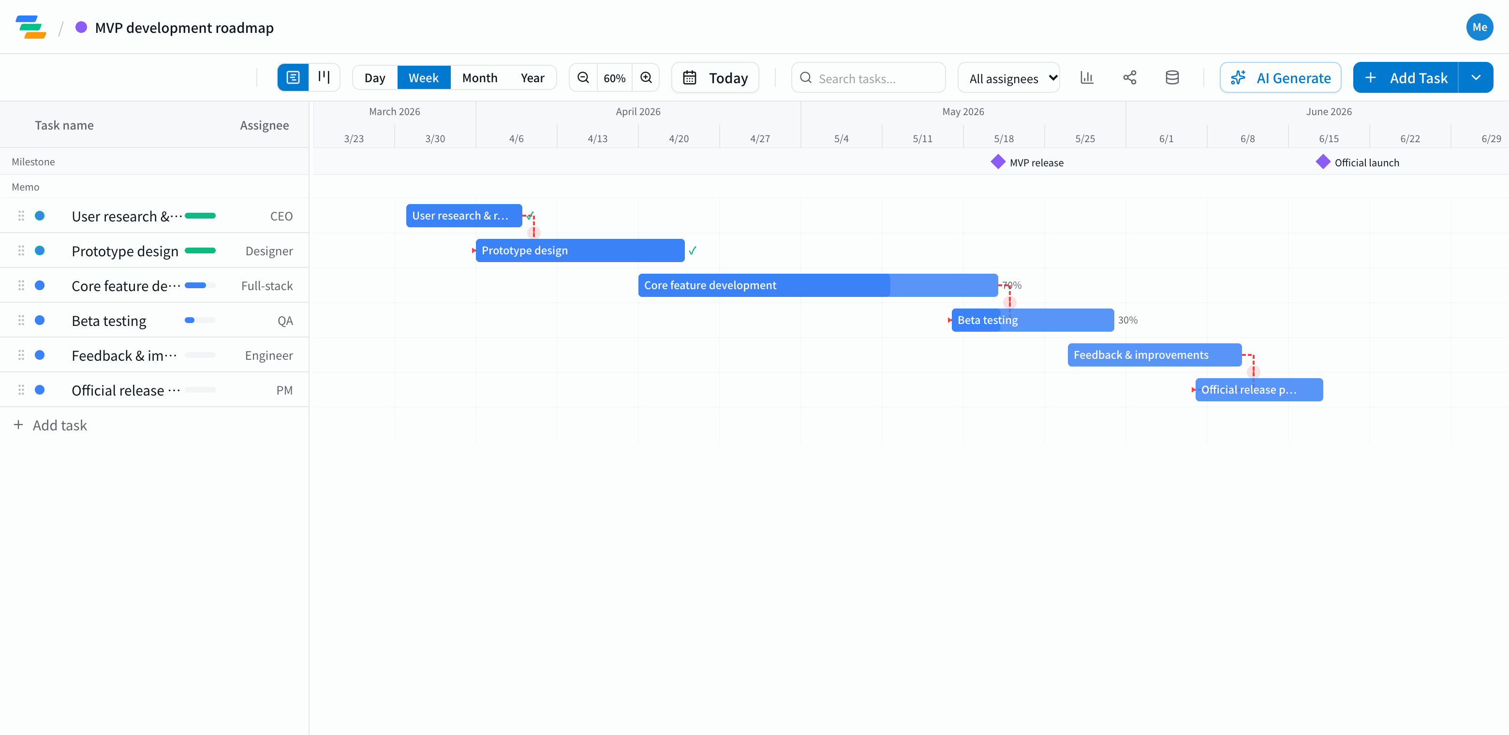Click status dot of Beta testing task
1509x735 pixels.
40,321
